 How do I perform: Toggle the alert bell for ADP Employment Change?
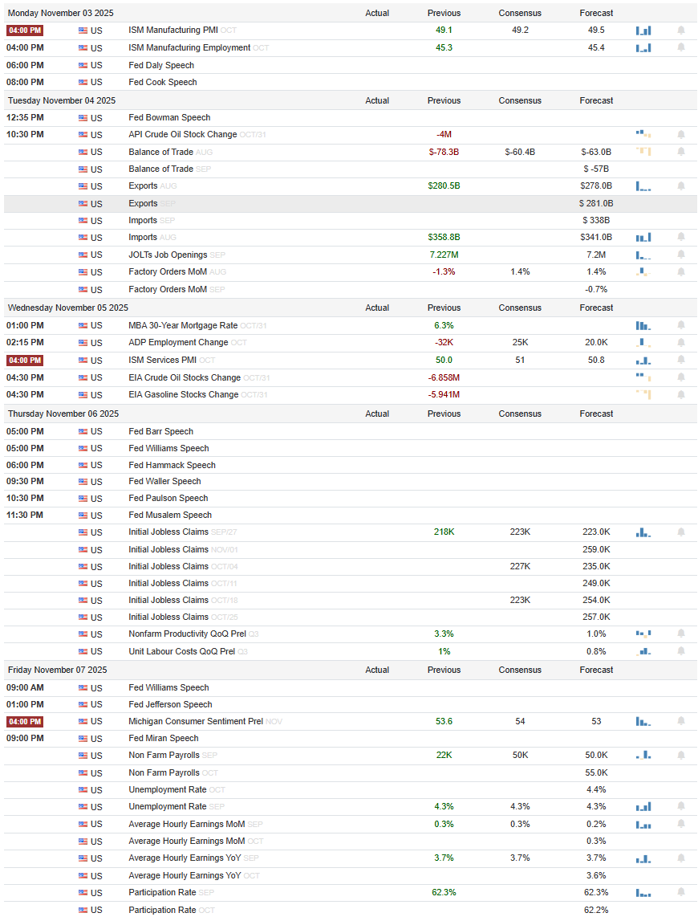click(681, 343)
